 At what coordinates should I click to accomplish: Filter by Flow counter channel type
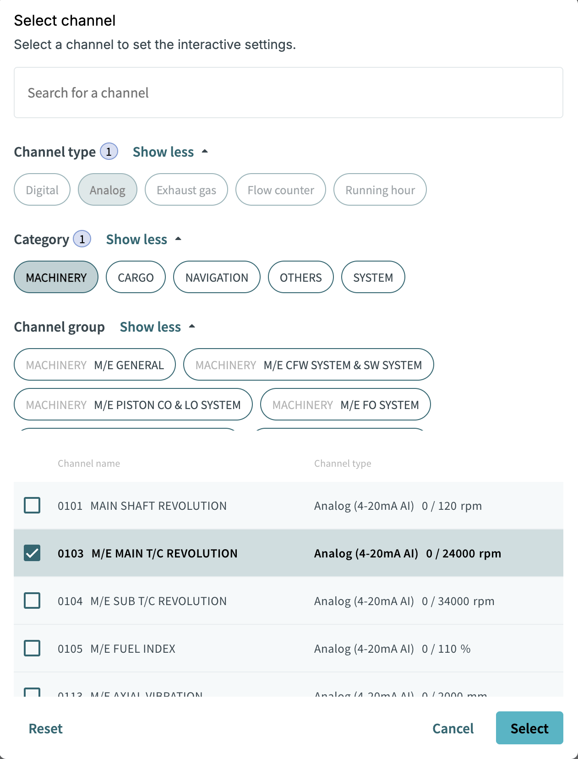pos(281,190)
